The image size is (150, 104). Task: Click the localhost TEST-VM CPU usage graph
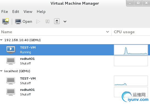click(x=131, y=81)
